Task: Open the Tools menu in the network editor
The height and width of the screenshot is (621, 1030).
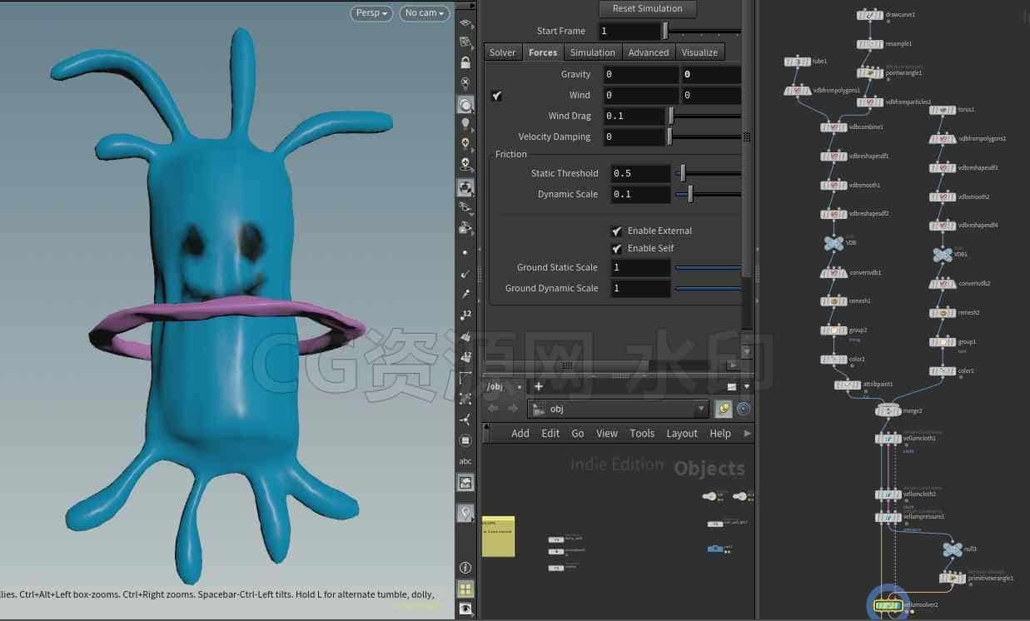Action: click(x=642, y=434)
